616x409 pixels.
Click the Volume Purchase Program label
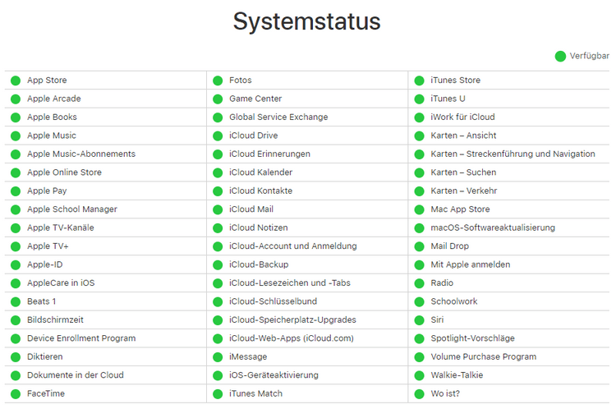(x=484, y=356)
